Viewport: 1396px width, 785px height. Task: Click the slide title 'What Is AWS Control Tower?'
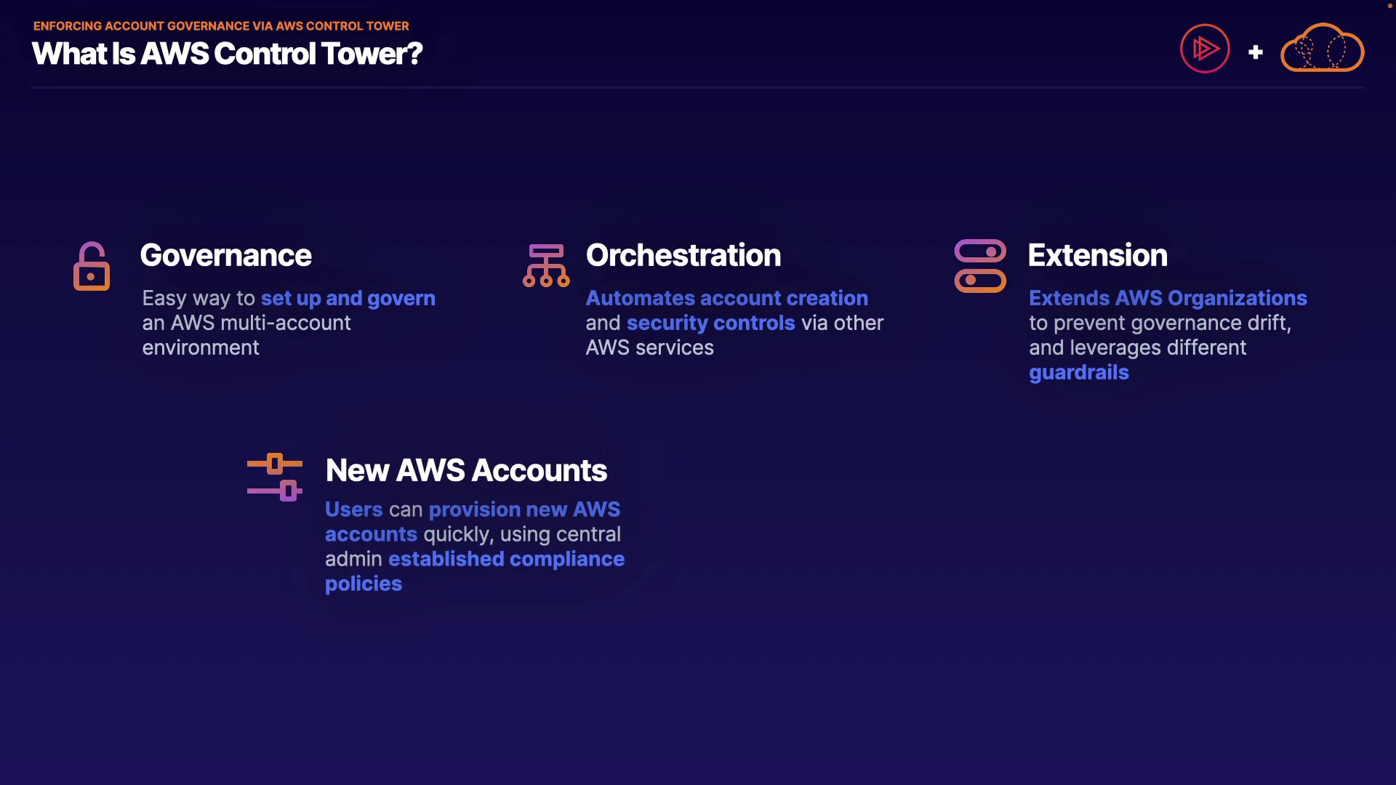coord(227,54)
